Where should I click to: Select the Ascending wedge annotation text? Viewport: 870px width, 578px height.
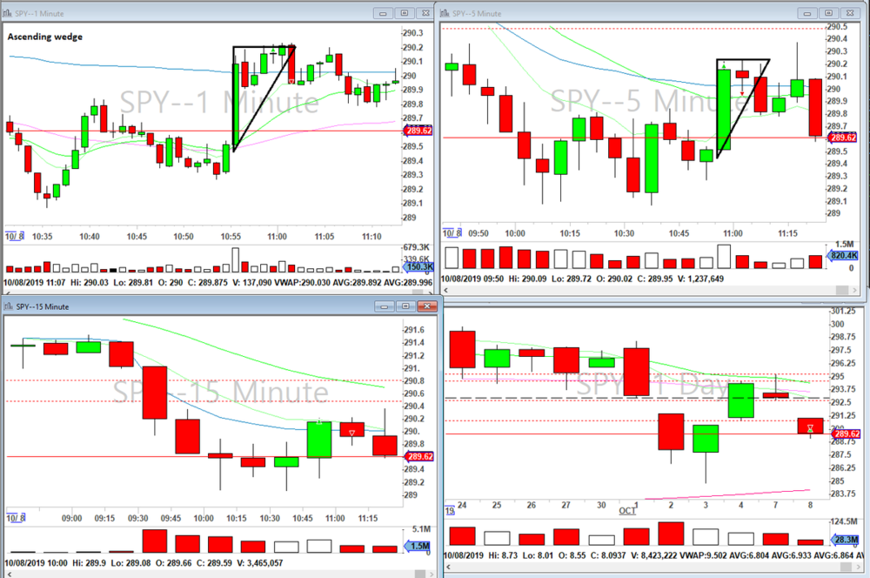[x=45, y=37]
